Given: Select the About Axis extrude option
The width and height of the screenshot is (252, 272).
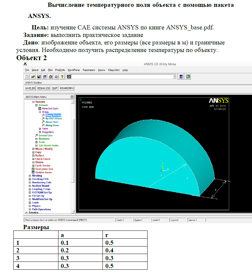Looking at the screenshot, I should coord(52,122).
